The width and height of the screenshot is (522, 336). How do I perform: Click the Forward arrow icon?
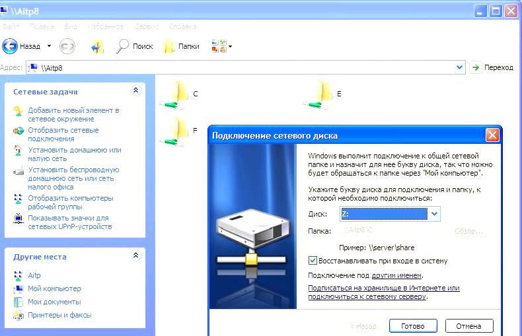click(67, 46)
